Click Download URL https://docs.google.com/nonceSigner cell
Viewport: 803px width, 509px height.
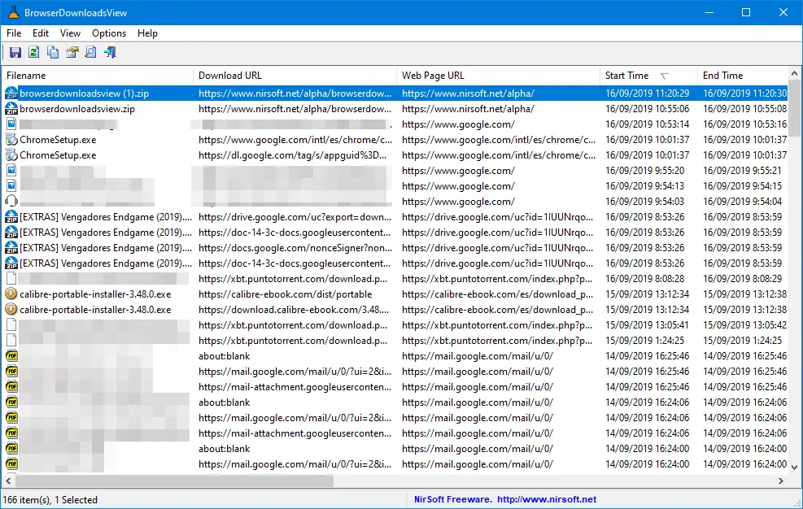coord(295,247)
